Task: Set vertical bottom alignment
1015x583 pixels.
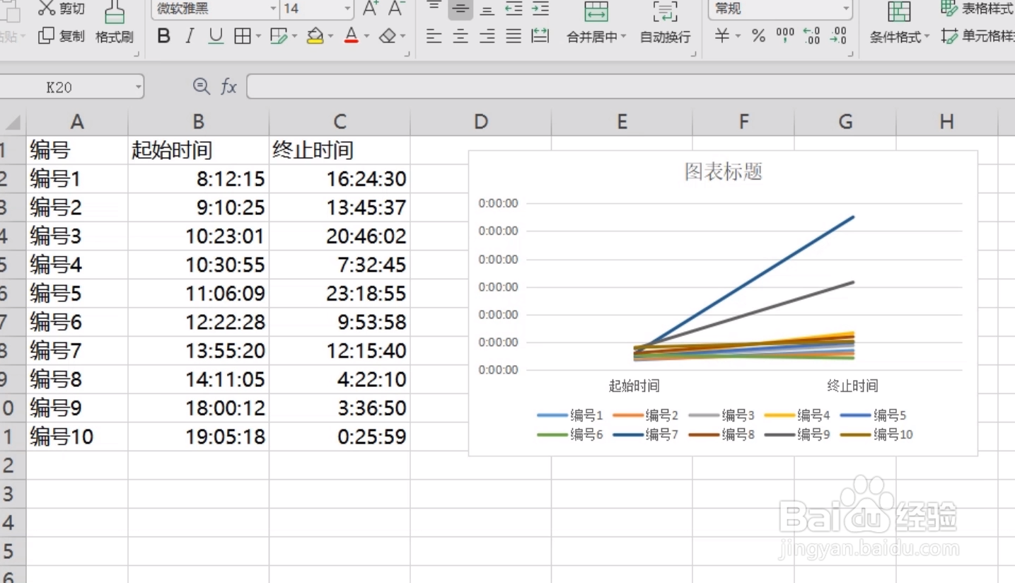Action: click(x=487, y=9)
